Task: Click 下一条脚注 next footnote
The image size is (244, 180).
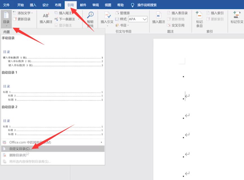Action: 65,19
